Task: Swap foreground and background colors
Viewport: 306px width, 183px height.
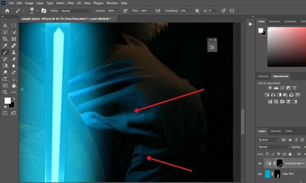Action: click(x=14, y=99)
